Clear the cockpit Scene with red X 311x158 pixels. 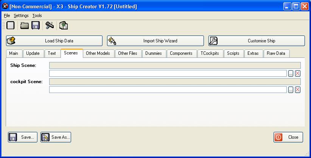(x=297, y=90)
